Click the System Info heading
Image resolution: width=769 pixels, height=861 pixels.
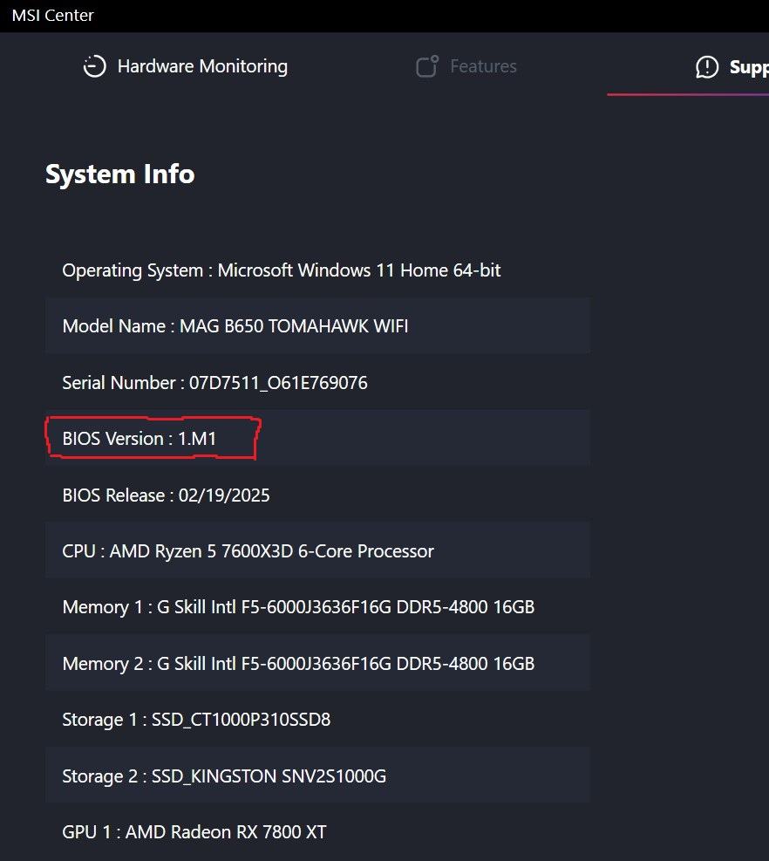click(x=120, y=174)
